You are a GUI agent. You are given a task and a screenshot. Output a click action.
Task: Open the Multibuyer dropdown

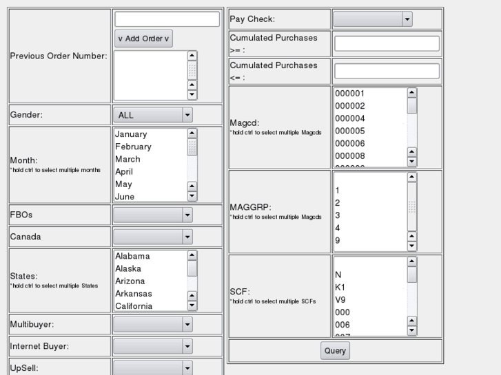[x=153, y=324]
